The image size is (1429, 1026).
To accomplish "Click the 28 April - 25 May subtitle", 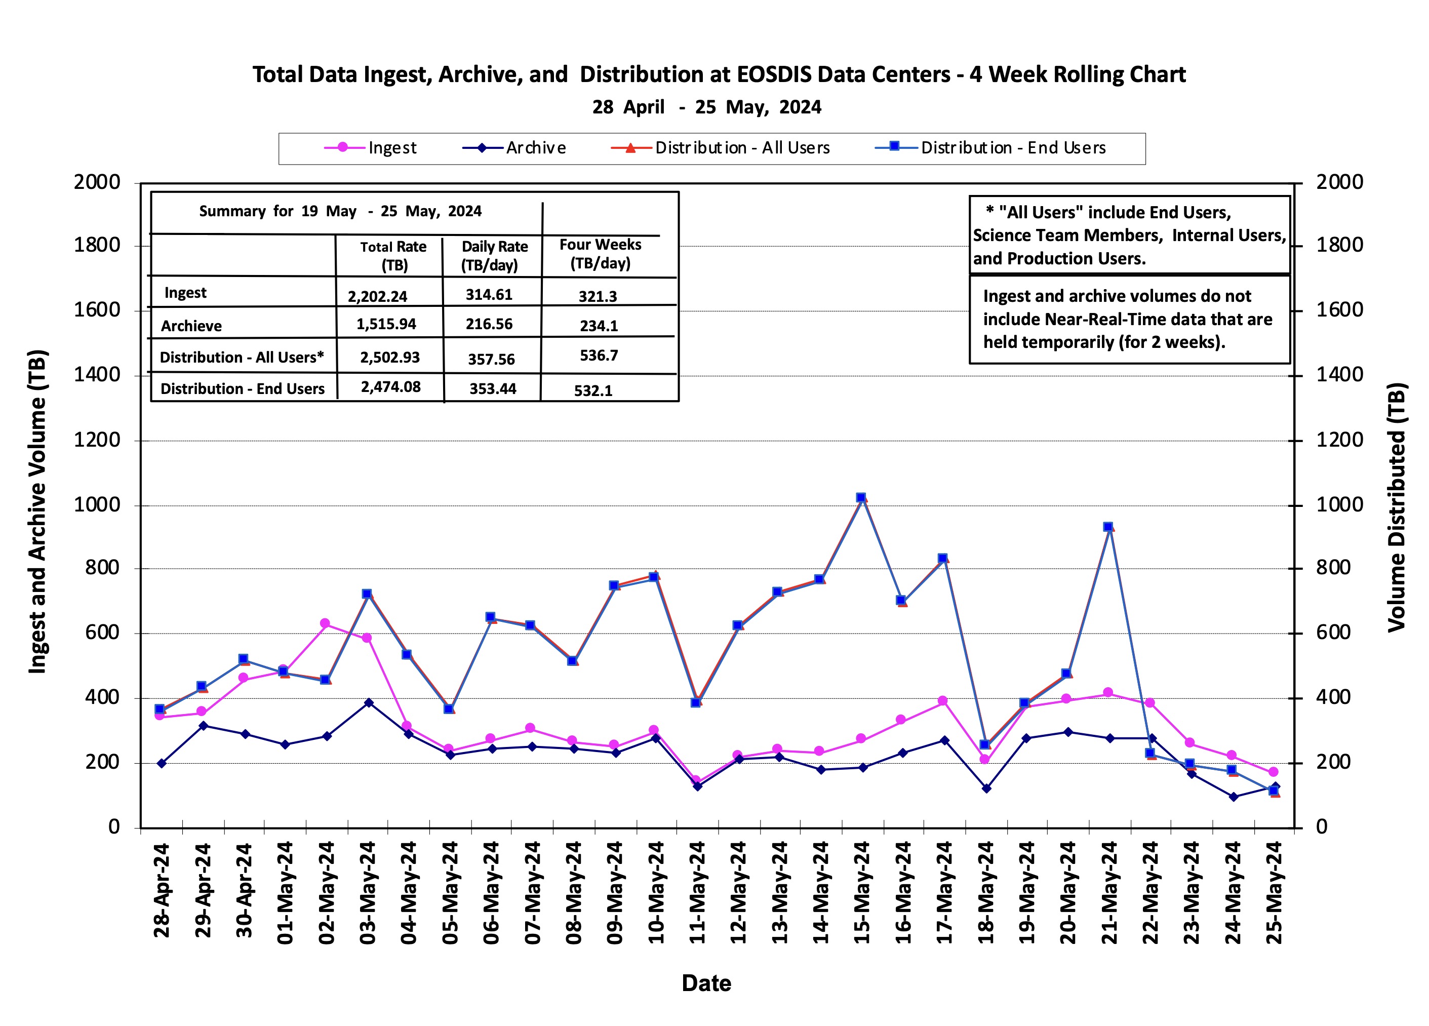I will (706, 107).
